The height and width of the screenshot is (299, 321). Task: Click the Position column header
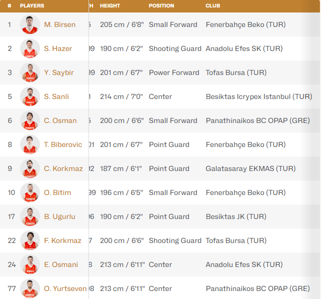161,6
